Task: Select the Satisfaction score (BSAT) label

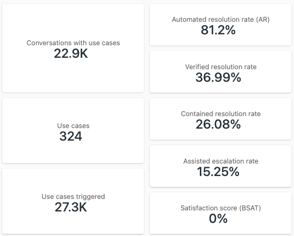Action: point(220,208)
